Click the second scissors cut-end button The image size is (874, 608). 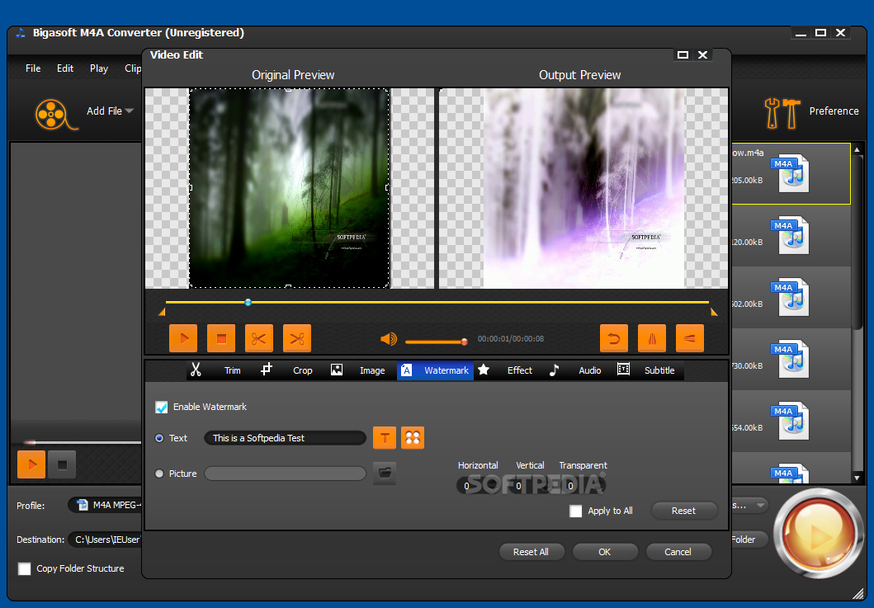point(297,338)
